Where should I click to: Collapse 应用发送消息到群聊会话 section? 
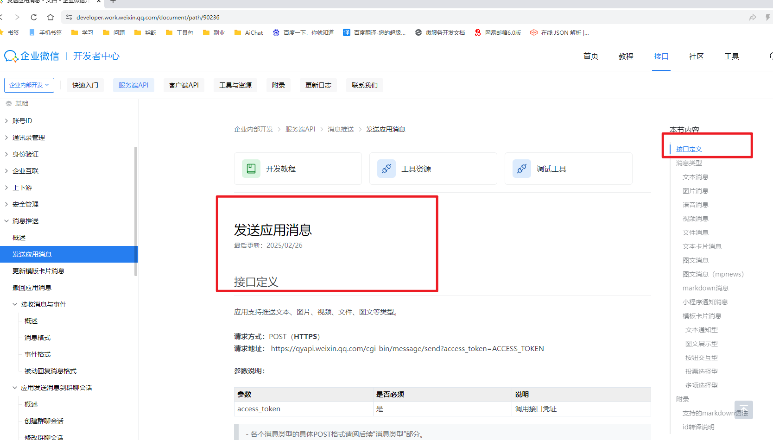coord(15,388)
